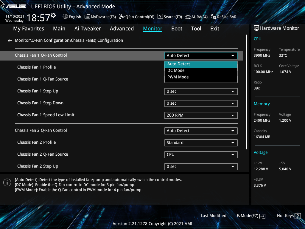The width and height of the screenshot is (305, 229).
Task: Open Chassis Fan 2 Q-Fan Control dropdown
Action: 201,131
